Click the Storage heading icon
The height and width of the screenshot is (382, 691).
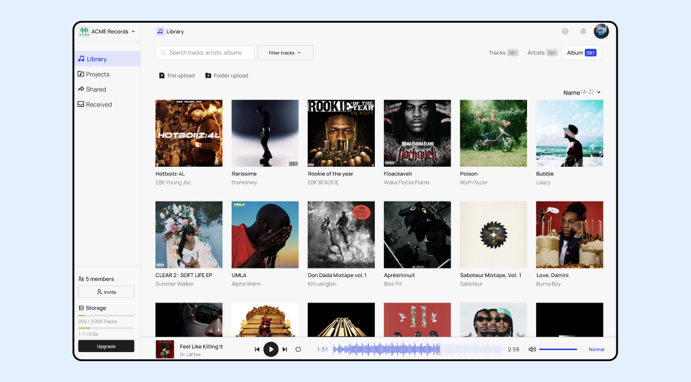coord(81,308)
